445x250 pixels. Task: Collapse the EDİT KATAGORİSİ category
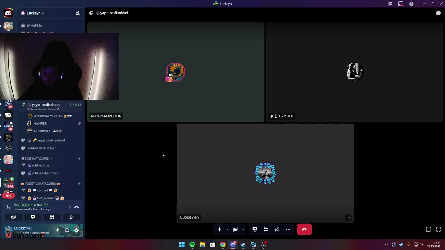pos(37,159)
